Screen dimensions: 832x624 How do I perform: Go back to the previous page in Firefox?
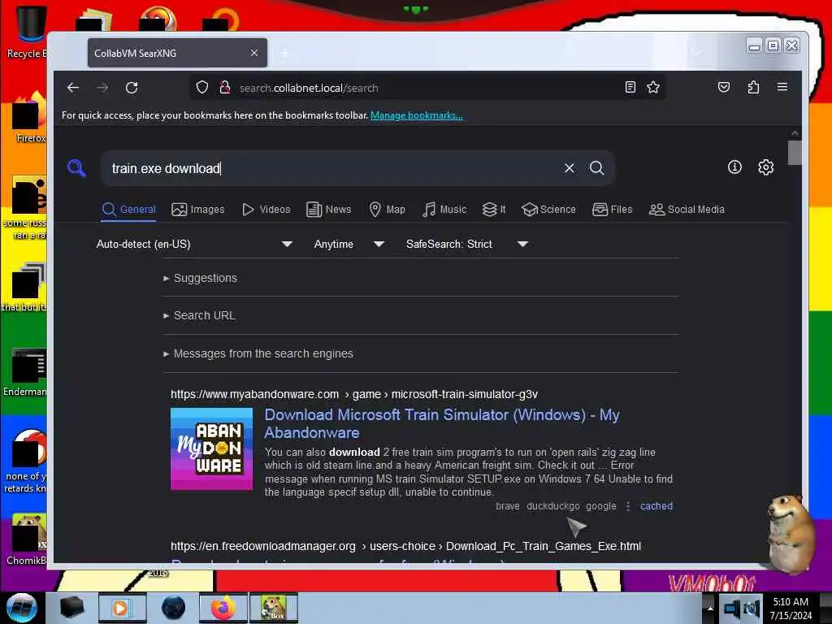click(73, 88)
